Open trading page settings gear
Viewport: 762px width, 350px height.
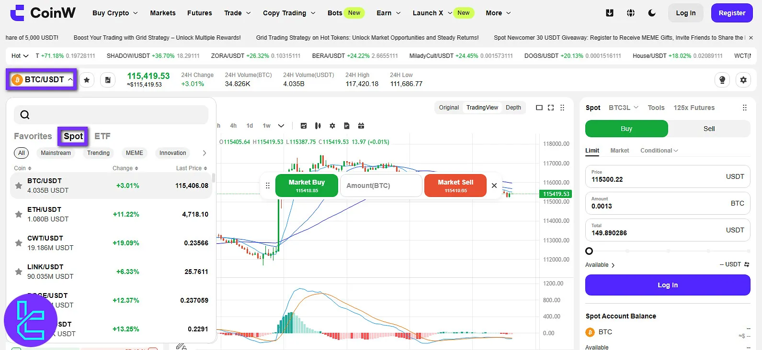(x=743, y=80)
